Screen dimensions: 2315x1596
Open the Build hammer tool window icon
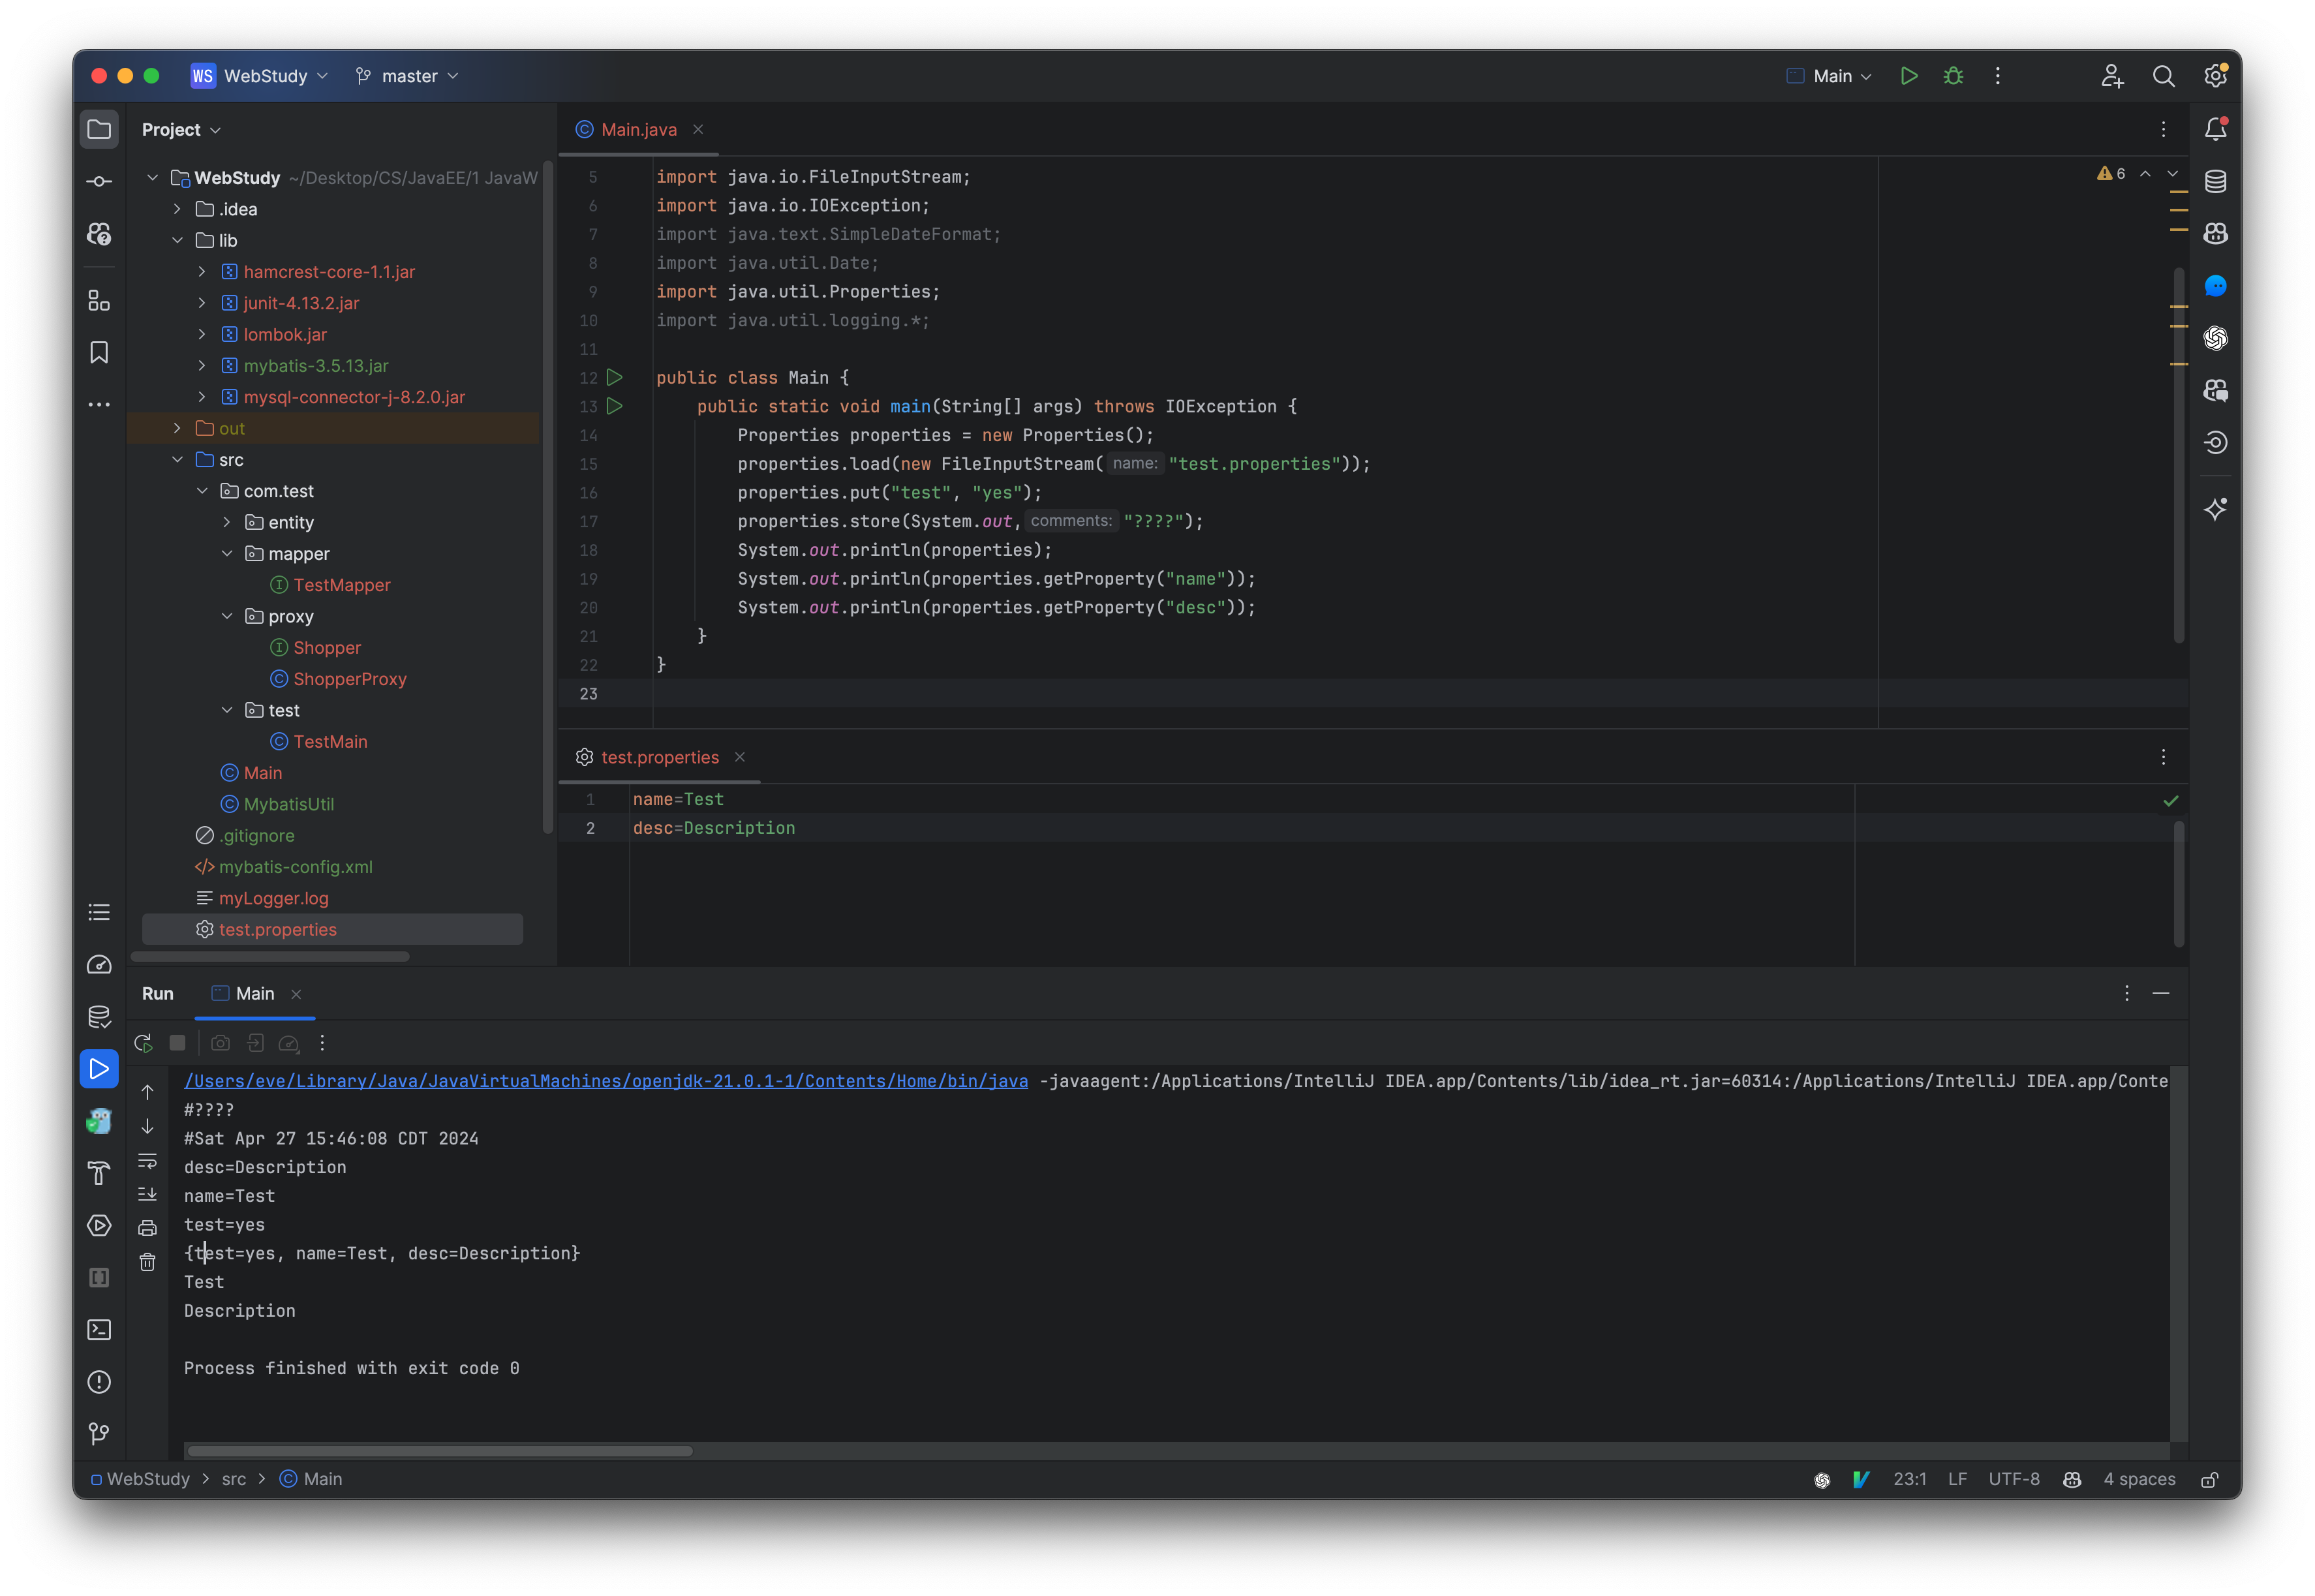click(x=99, y=1173)
